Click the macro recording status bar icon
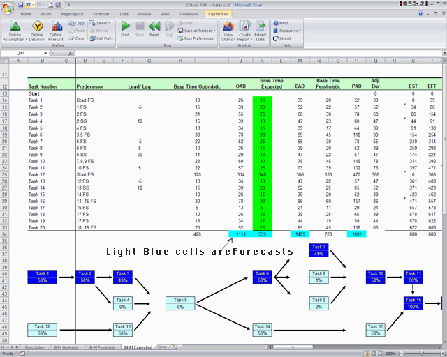The width and height of the screenshot is (447, 357). tap(22, 354)
